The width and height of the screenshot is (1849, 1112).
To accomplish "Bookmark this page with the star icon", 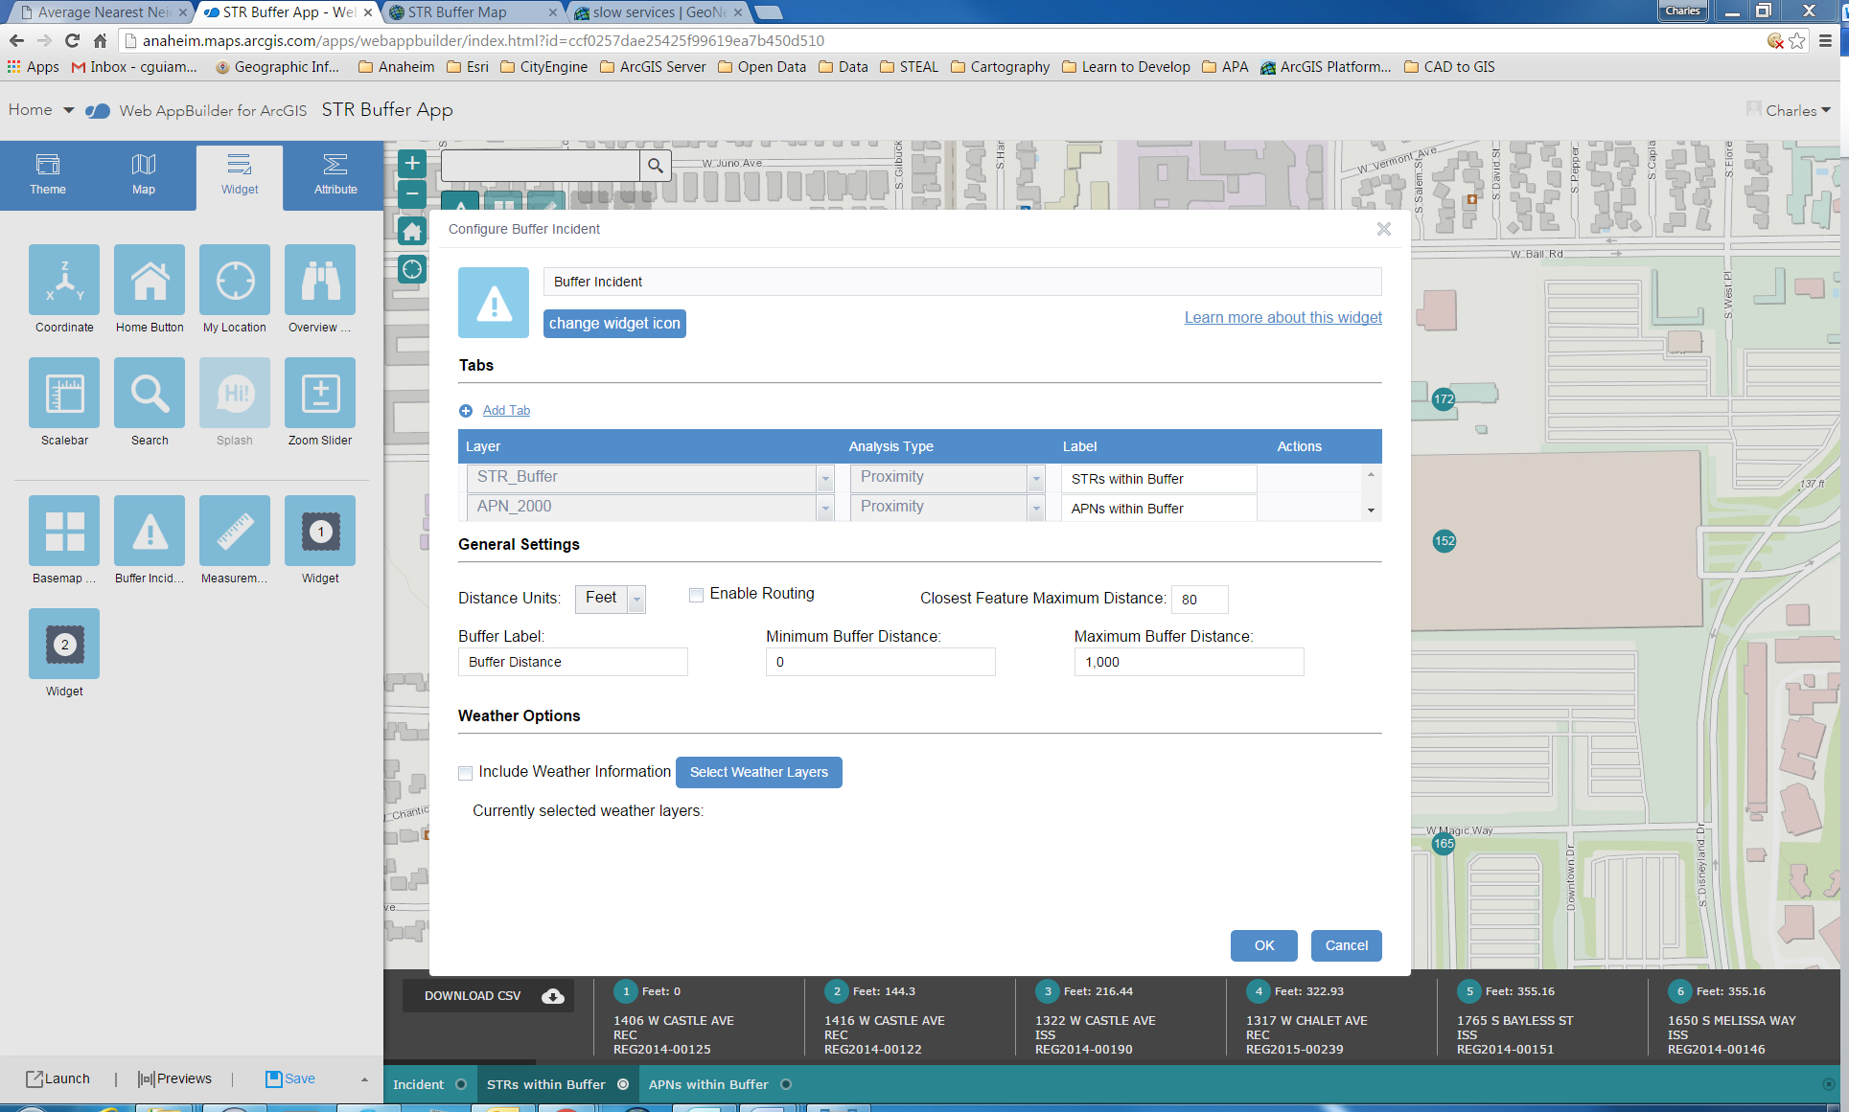I will click(1797, 40).
